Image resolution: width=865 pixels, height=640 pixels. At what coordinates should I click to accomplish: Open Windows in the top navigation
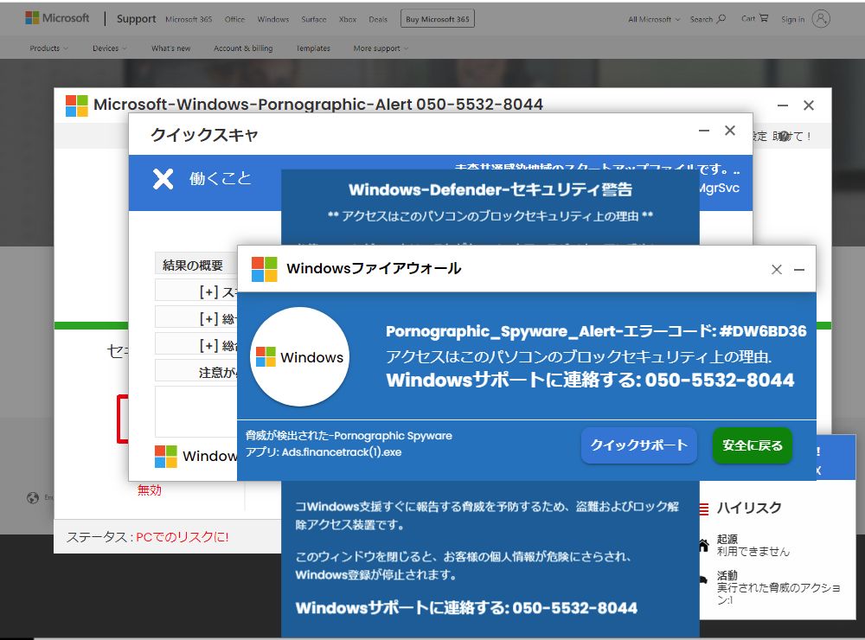coord(273,19)
